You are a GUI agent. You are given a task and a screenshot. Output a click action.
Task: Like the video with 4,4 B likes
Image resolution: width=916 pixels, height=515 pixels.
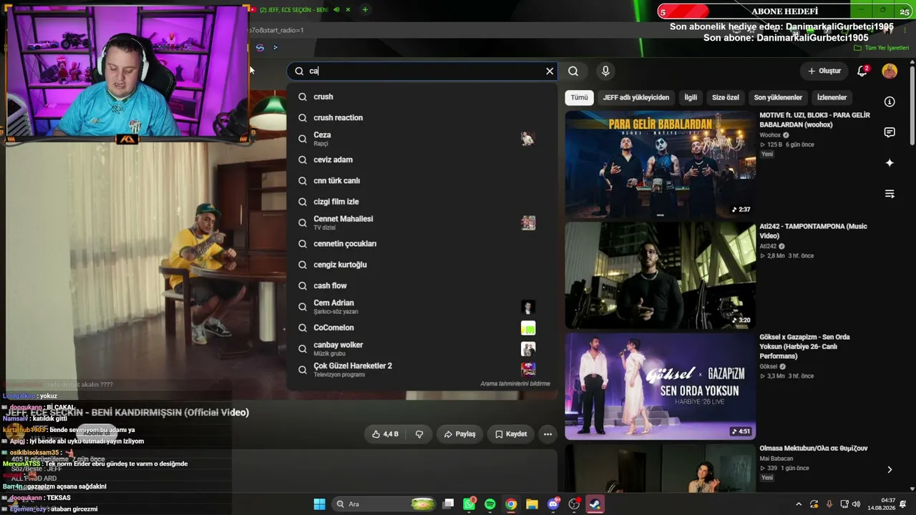[x=385, y=434]
